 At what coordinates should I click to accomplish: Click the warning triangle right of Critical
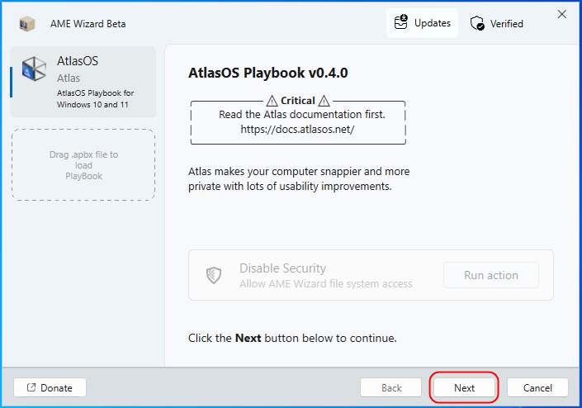324,101
